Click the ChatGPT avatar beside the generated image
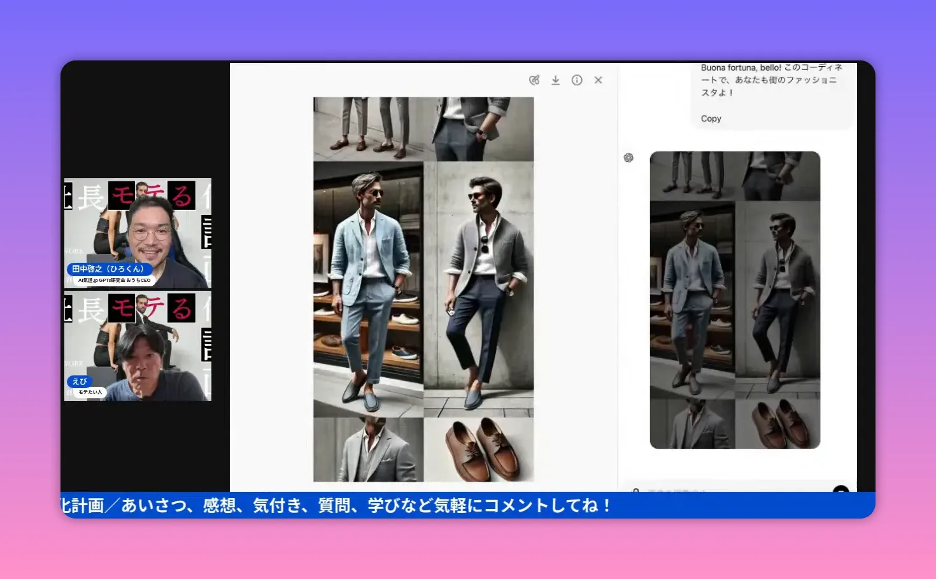This screenshot has height=579, width=936. click(628, 157)
